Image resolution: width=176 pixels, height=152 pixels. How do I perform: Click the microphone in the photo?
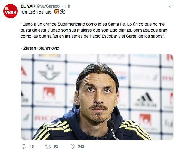tap(112, 129)
